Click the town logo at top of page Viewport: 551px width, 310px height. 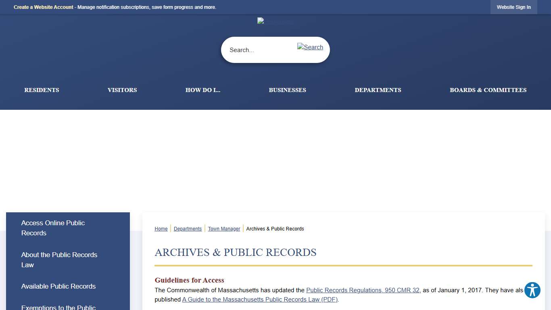pos(275,21)
